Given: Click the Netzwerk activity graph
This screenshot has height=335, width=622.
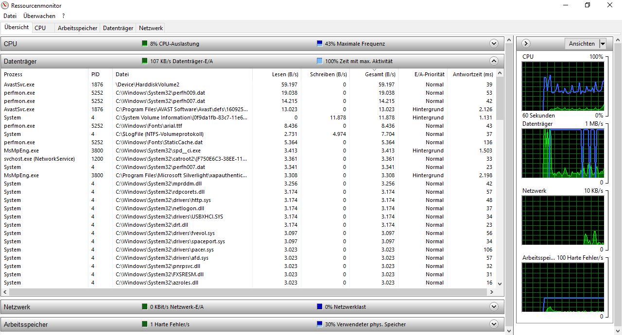Looking at the screenshot, I should coord(563,220).
